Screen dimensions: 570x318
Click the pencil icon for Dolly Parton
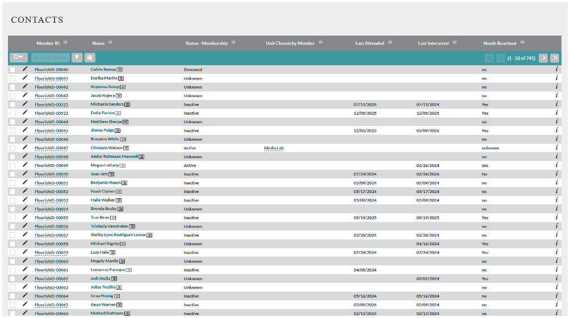coord(25,113)
